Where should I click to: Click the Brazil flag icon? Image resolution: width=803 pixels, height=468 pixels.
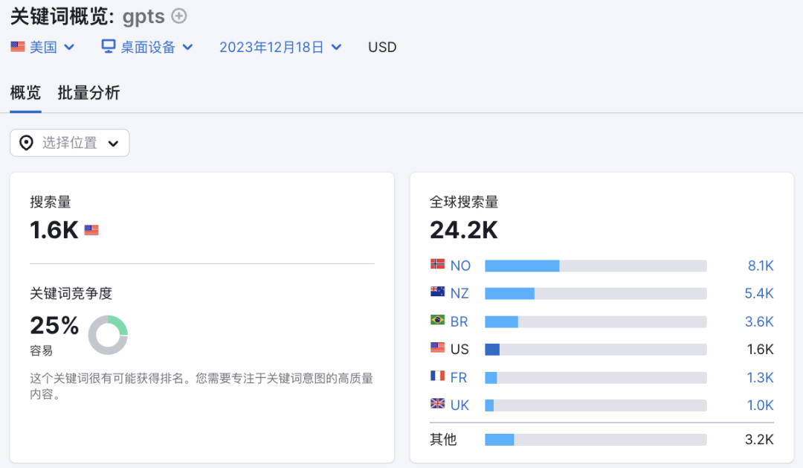438,321
